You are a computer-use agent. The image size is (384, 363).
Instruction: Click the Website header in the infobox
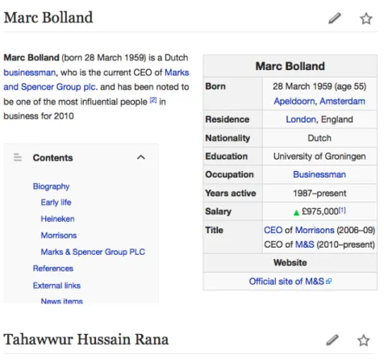click(290, 263)
